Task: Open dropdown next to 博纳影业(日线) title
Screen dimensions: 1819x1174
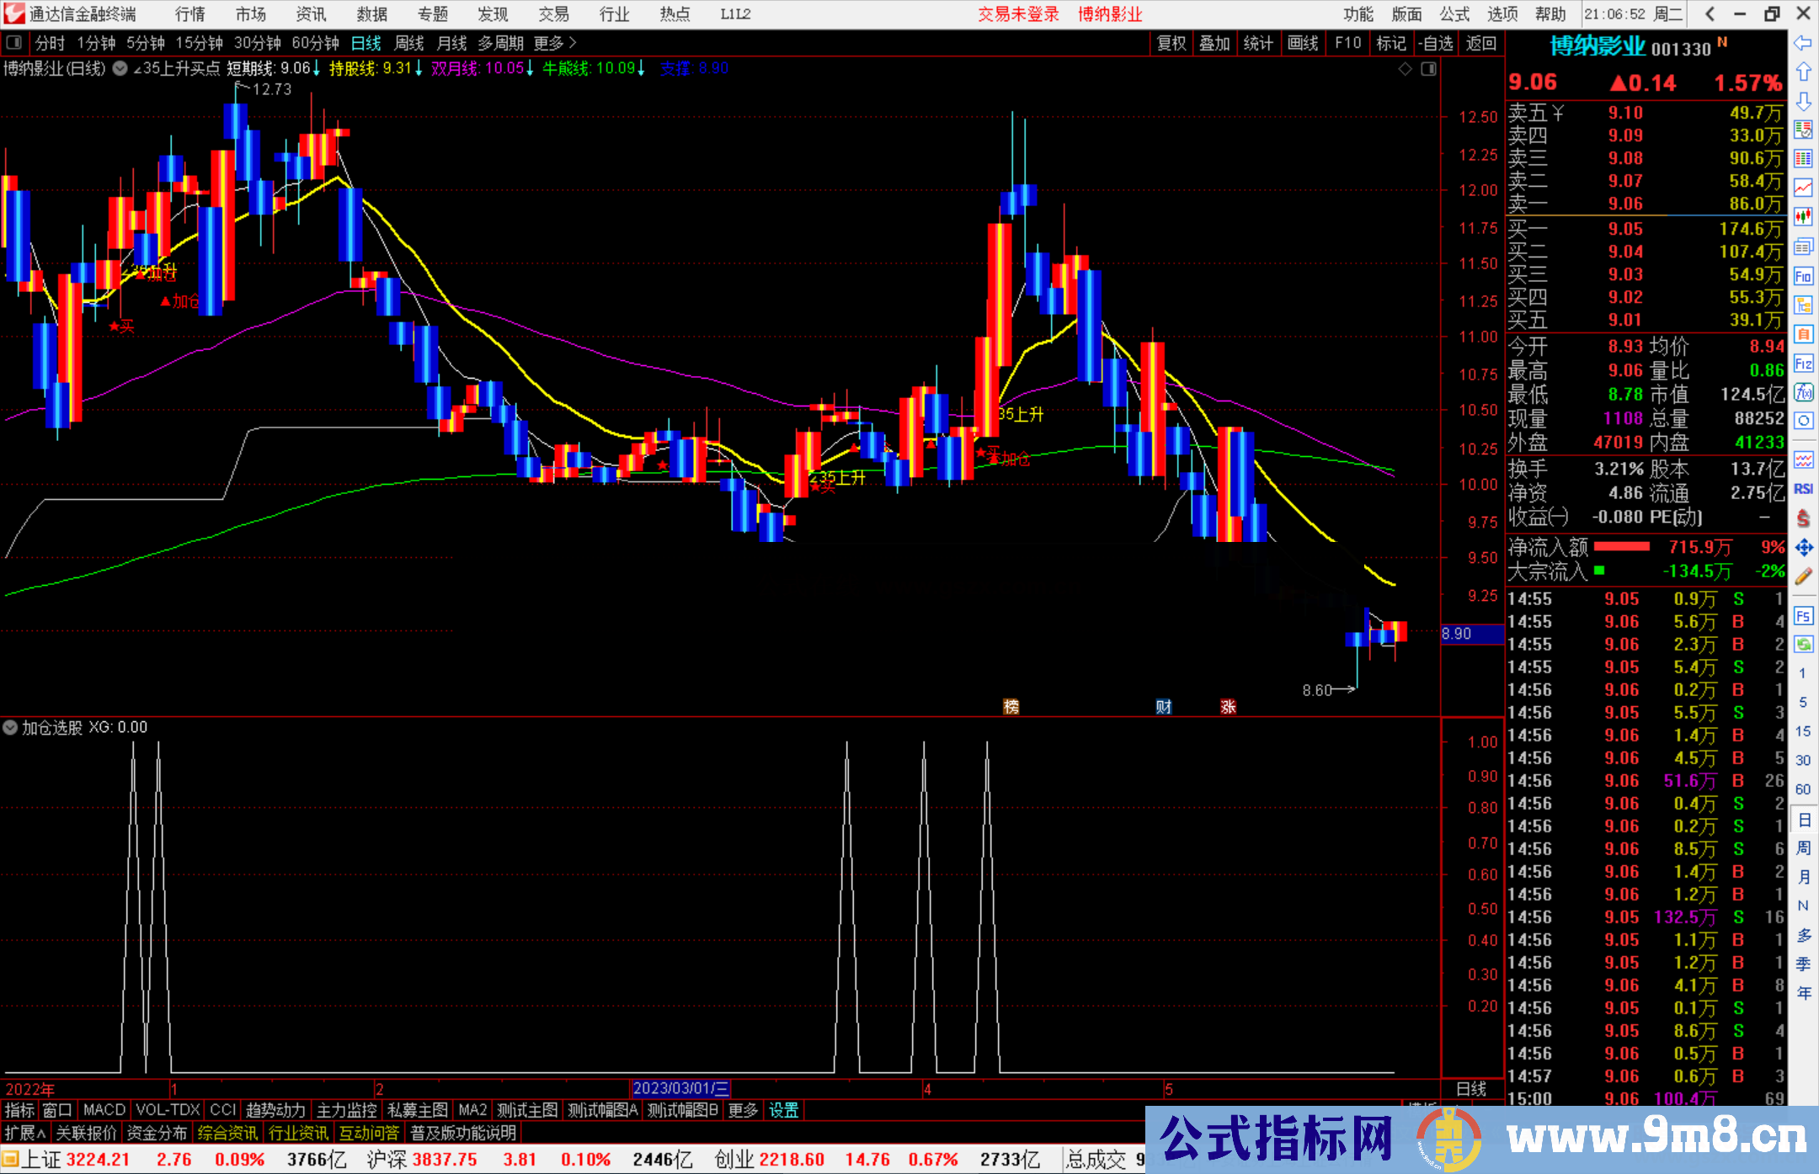Action: point(120,69)
